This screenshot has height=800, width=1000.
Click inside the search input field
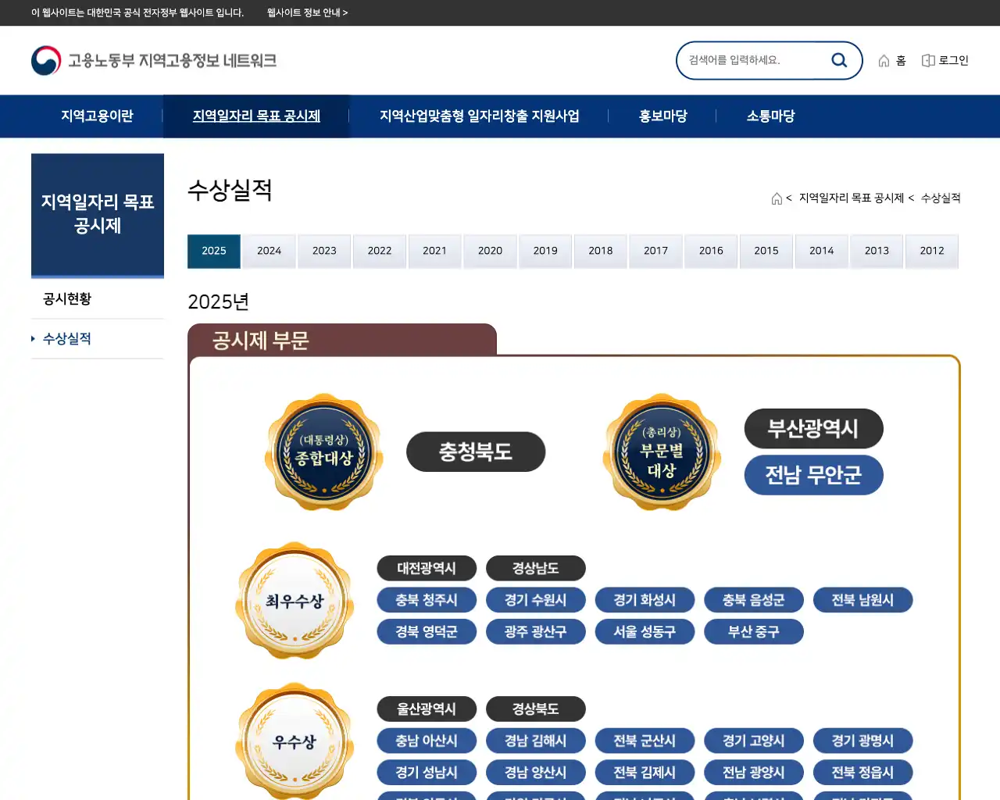pos(750,59)
